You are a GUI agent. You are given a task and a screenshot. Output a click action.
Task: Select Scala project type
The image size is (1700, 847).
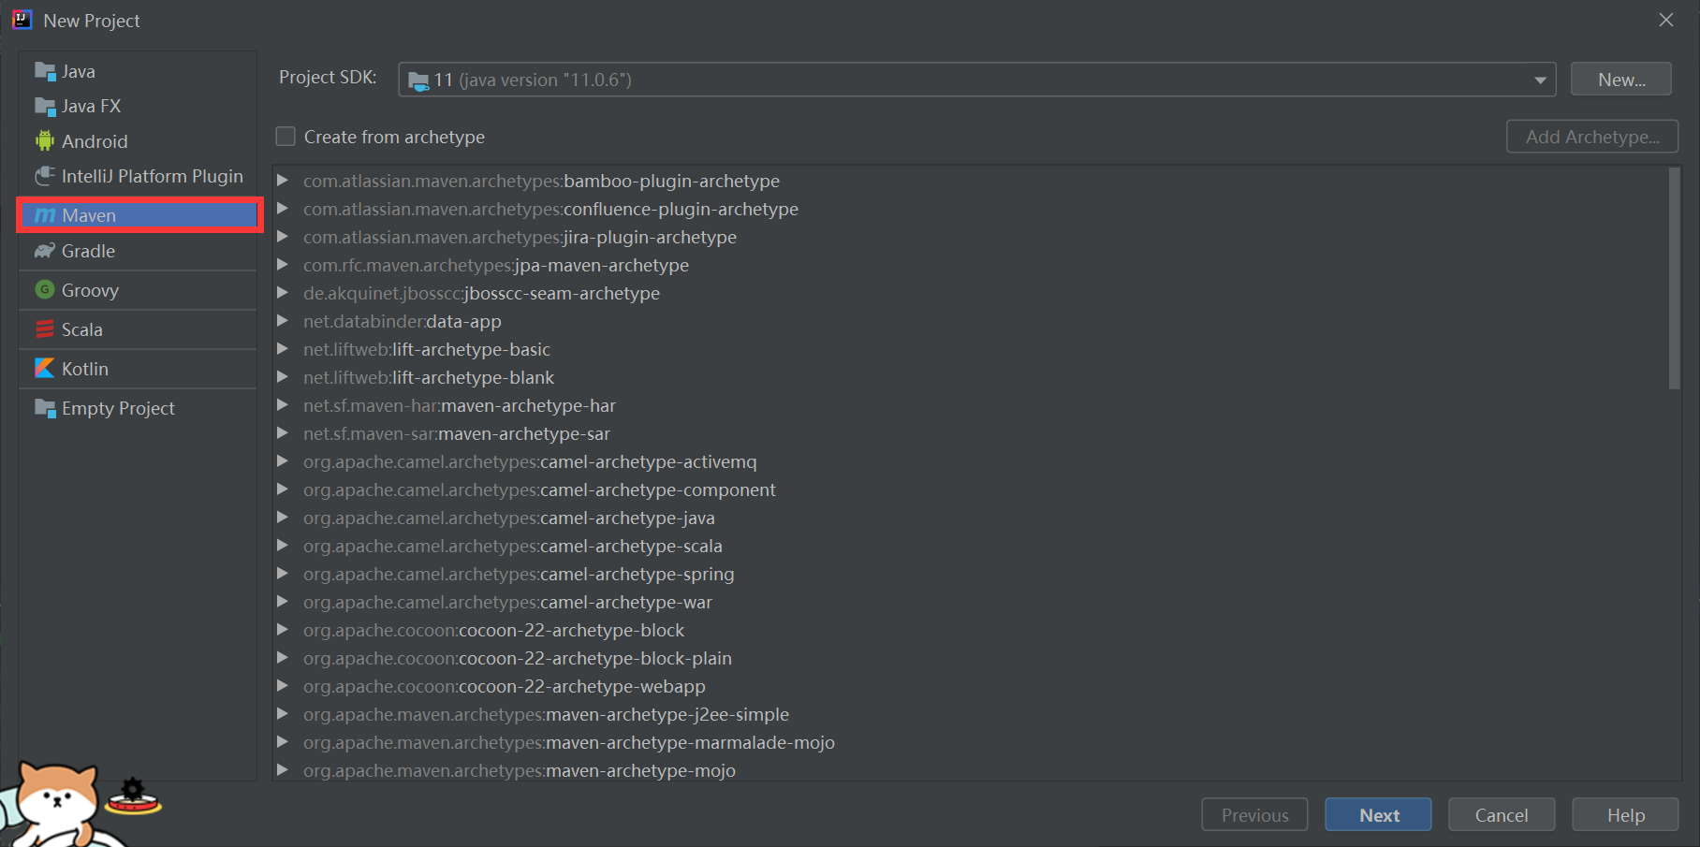click(138, 329)
